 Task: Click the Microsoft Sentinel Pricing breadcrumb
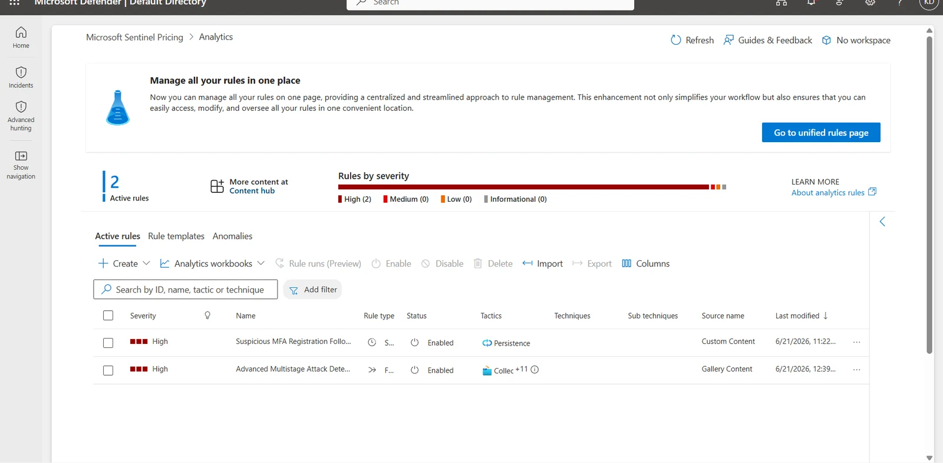click(134, 37)
